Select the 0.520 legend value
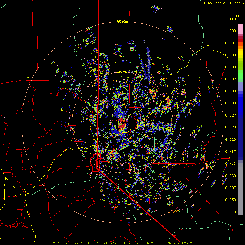 click(x=231, y=140)
